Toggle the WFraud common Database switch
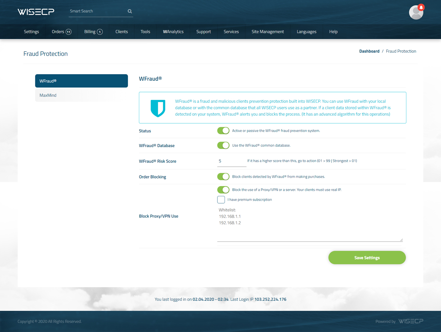 pyautogui.click(x=223, y=146)
